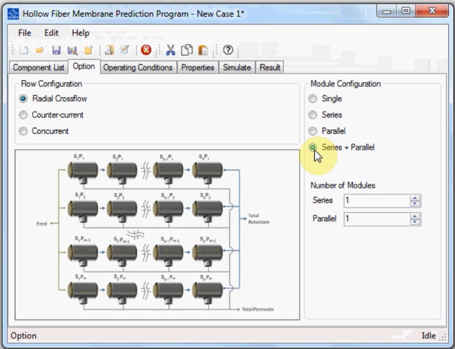Open help via the question mark icon

coord(228,51)
